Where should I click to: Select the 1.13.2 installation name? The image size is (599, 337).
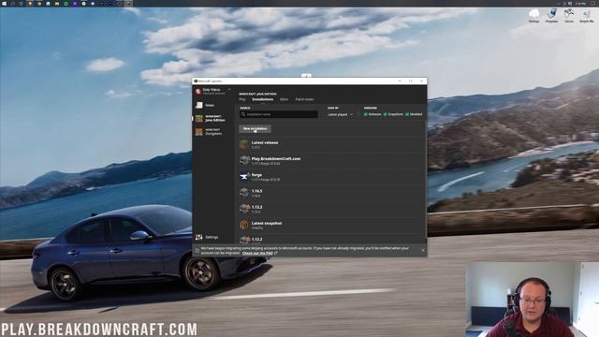tap(256, 207)
